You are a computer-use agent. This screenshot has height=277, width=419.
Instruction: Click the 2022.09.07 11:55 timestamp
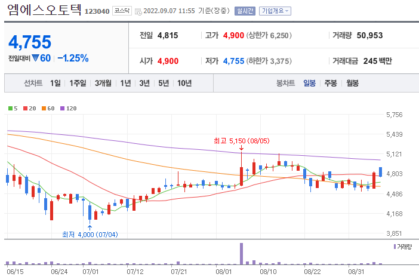click(x=169, y=11)
